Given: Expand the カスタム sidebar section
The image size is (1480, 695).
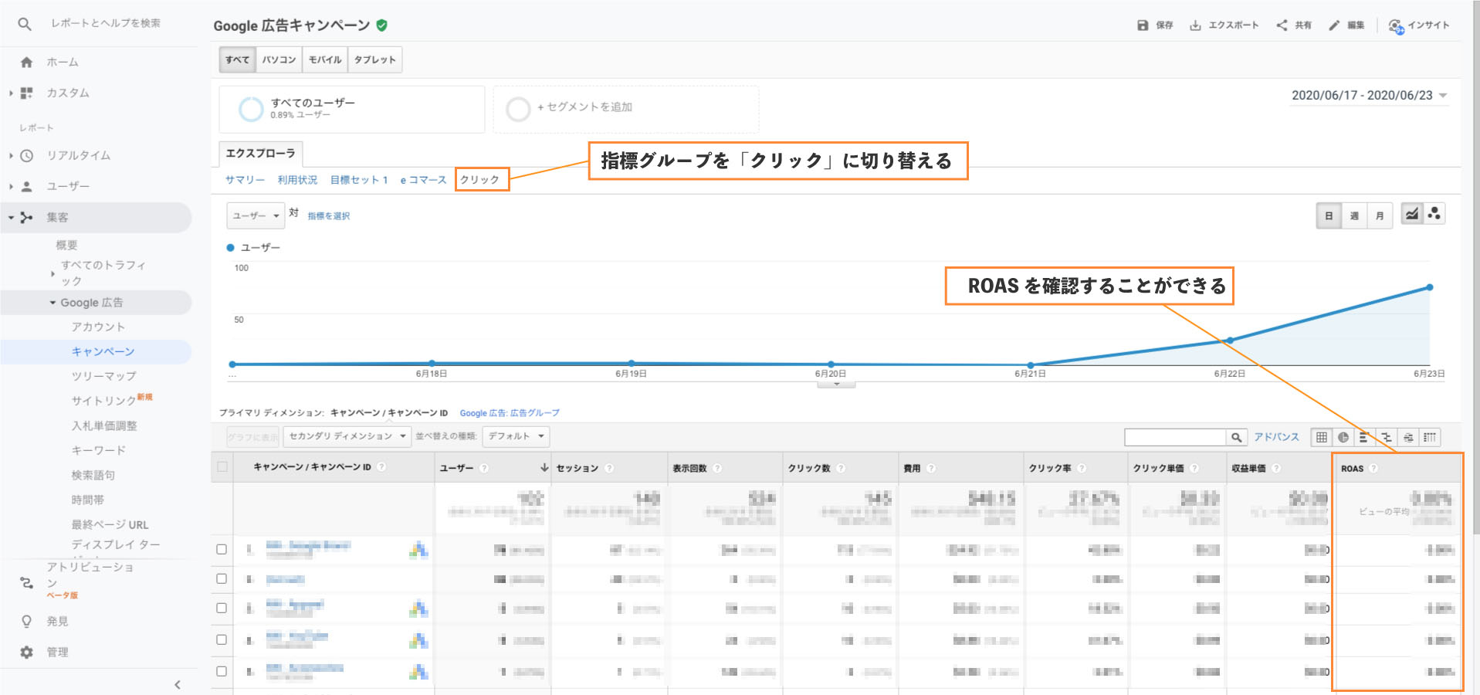Looking at the screenshot, I should [x=11, y=93].
